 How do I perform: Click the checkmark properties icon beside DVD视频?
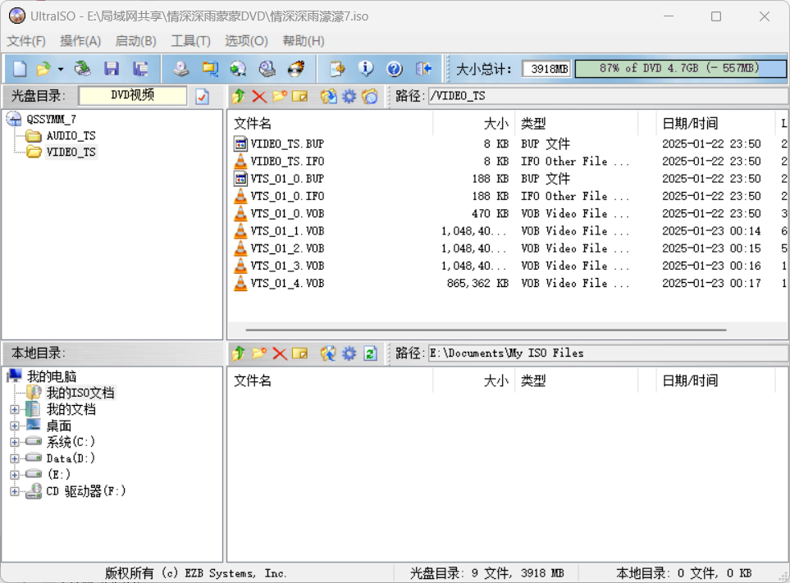tap(202, 96)
